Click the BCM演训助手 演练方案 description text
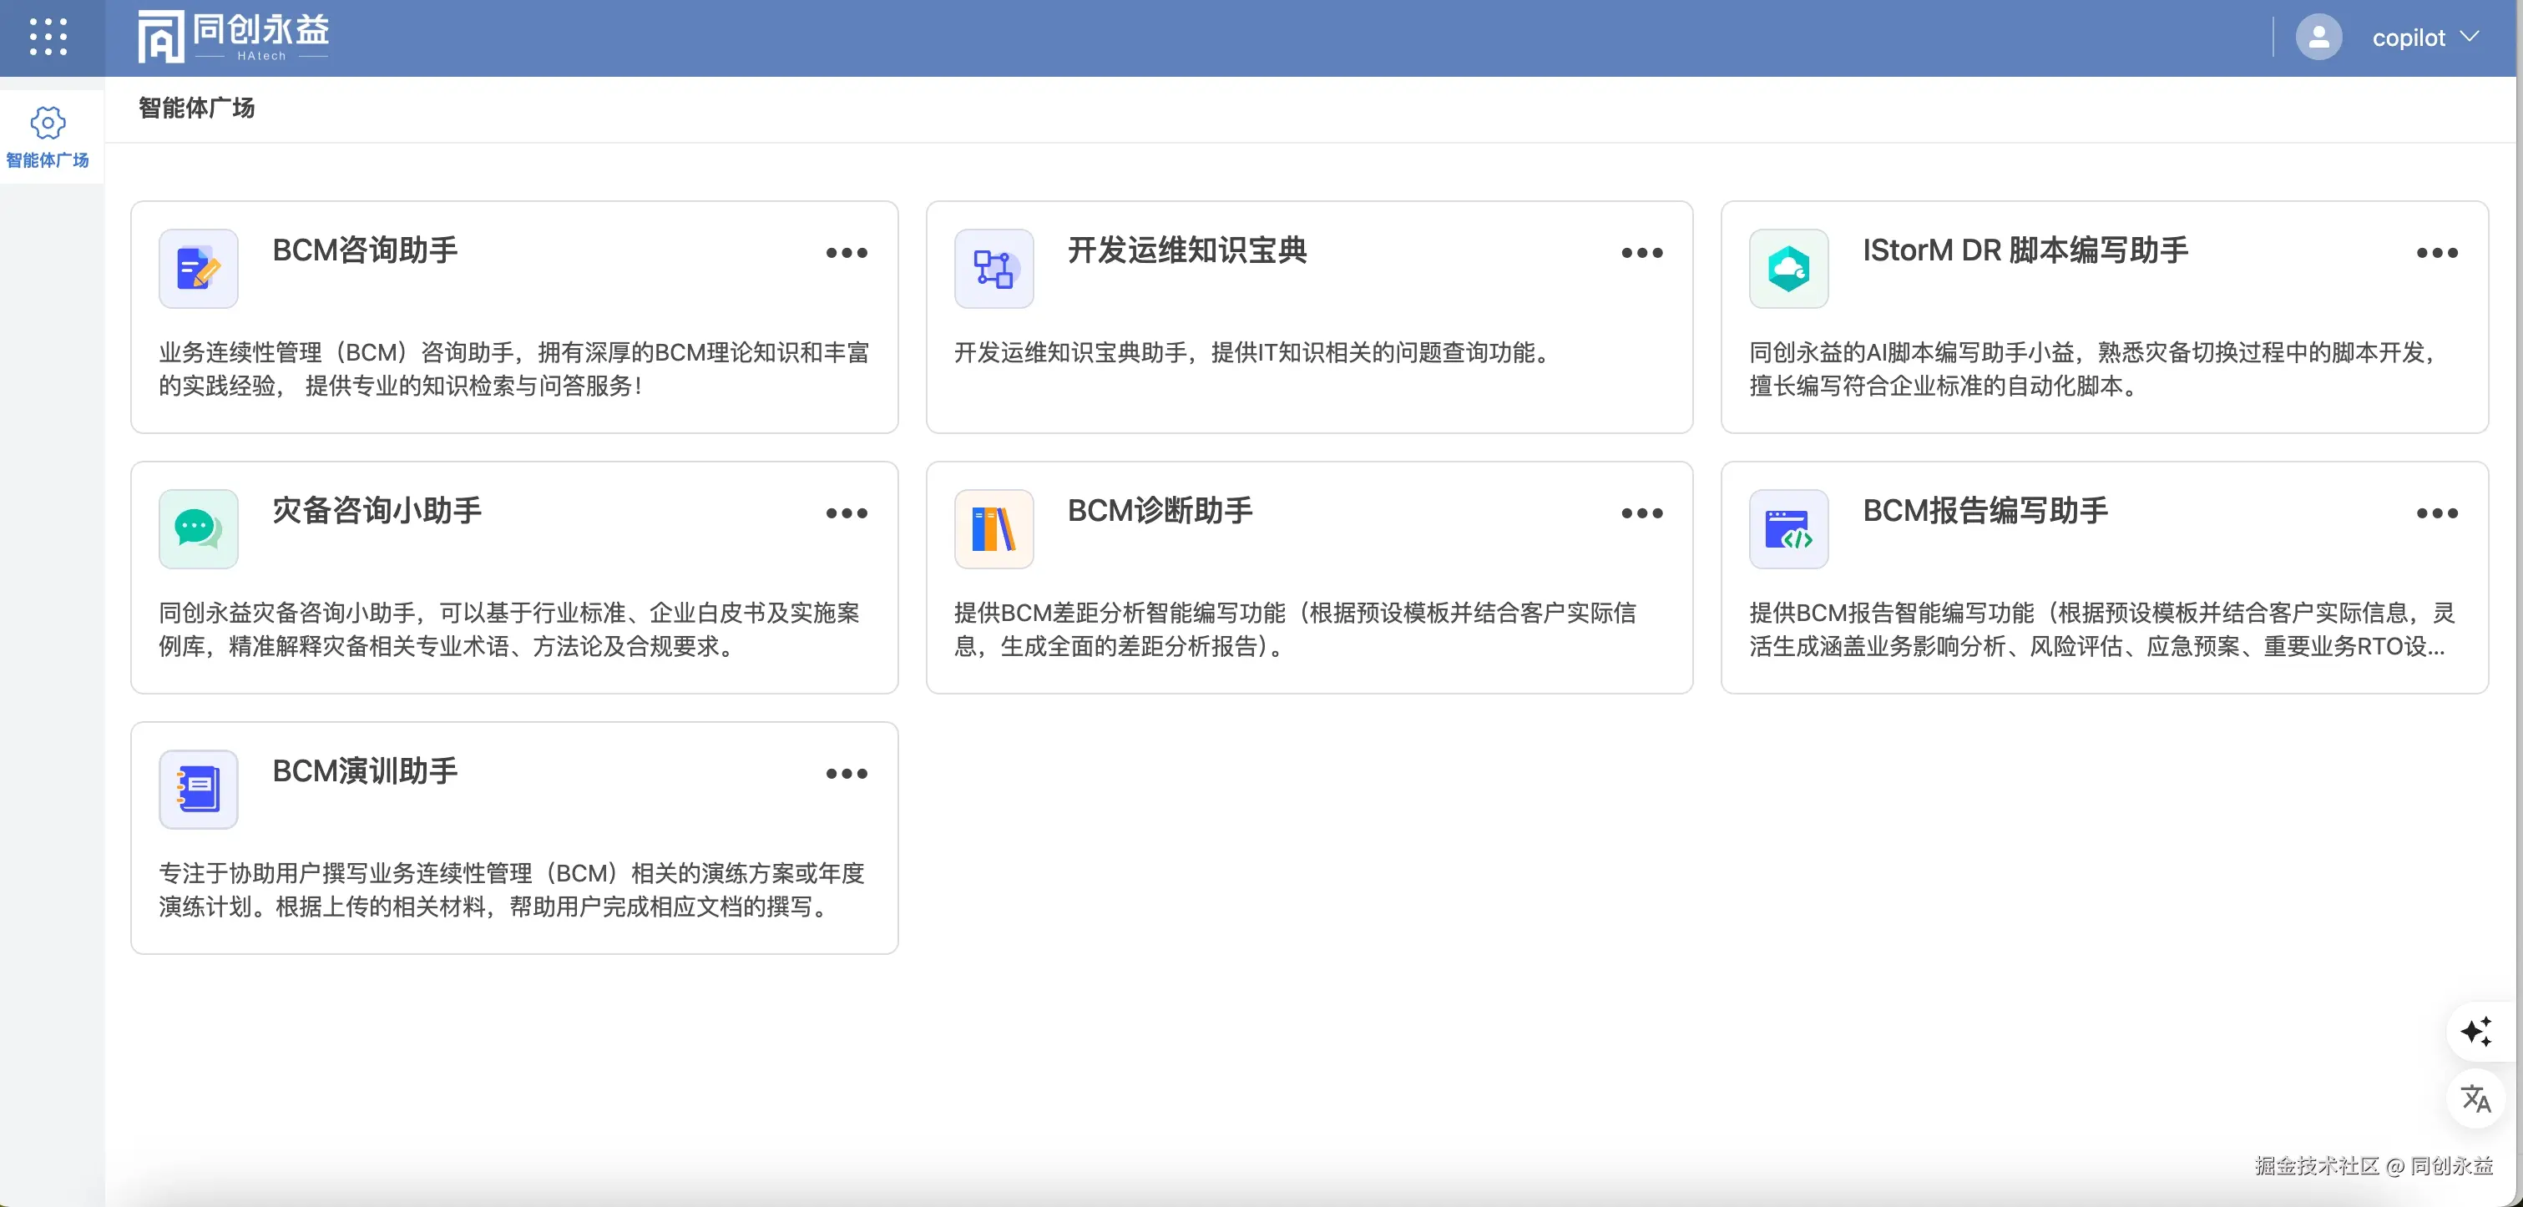Screen dimensions: 2523x1207 513,890
